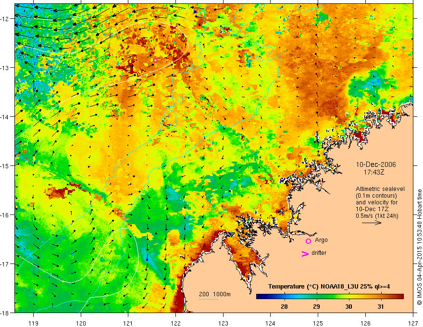Viewport: 423px width, 327px height.
Task: Click the Temperature NOAA18_L3U colorbar title
Action: pyautogui.click(x=329, y=287)
